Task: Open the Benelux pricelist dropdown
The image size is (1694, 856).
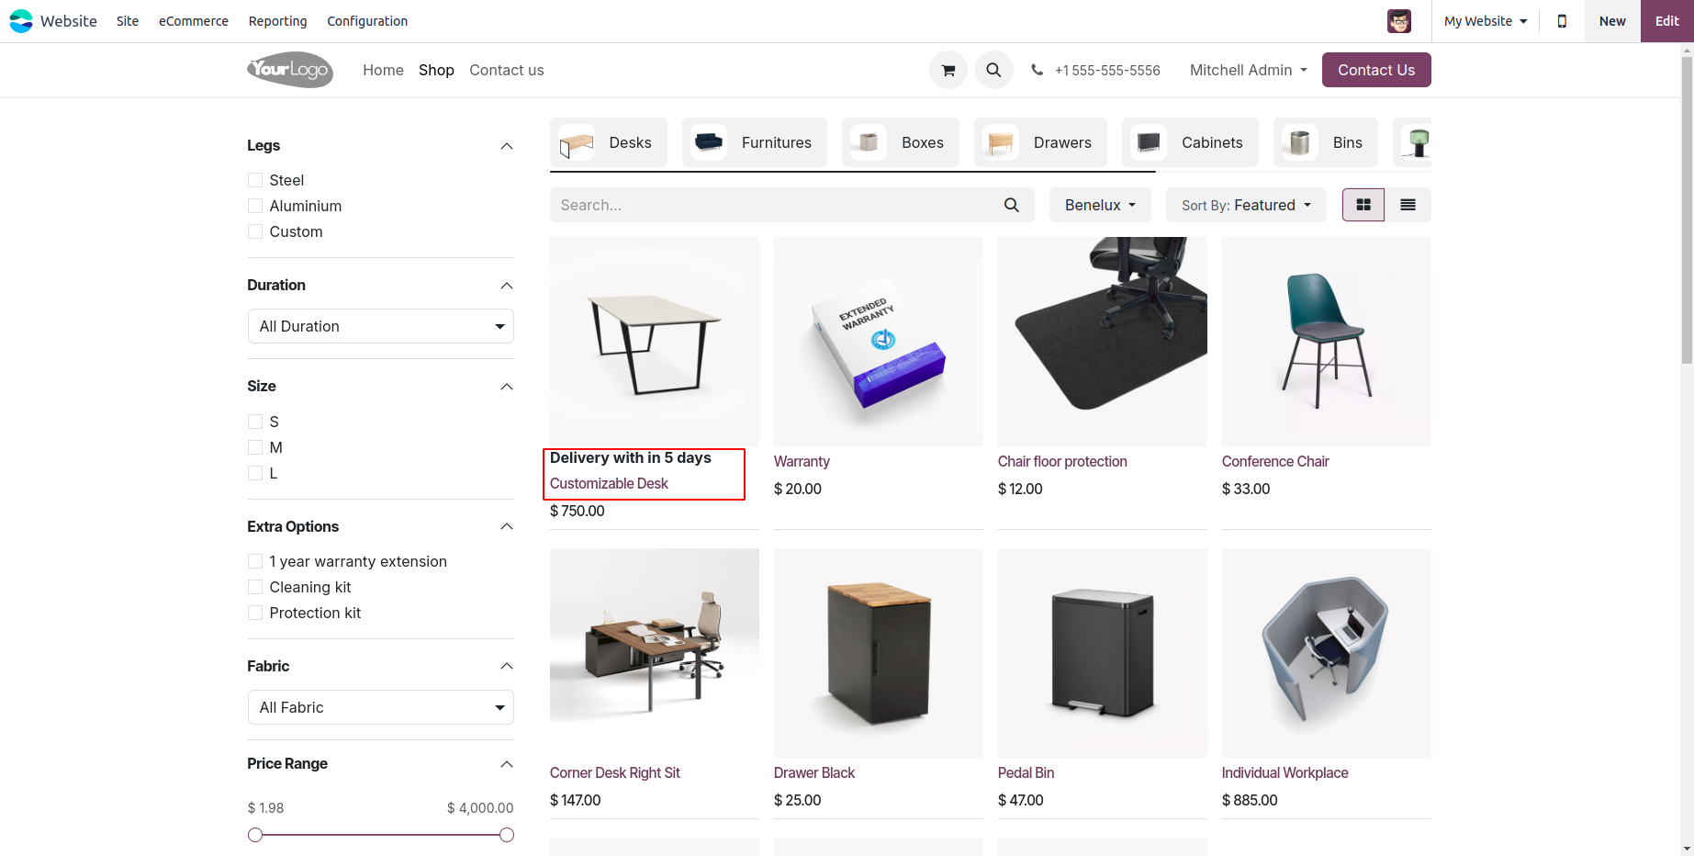Action: pos(1101,205)
